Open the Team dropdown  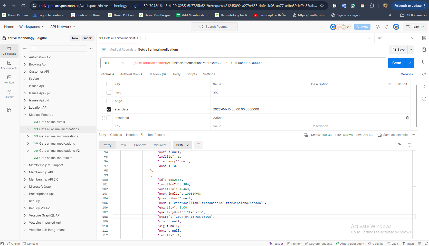click(415, 27)
